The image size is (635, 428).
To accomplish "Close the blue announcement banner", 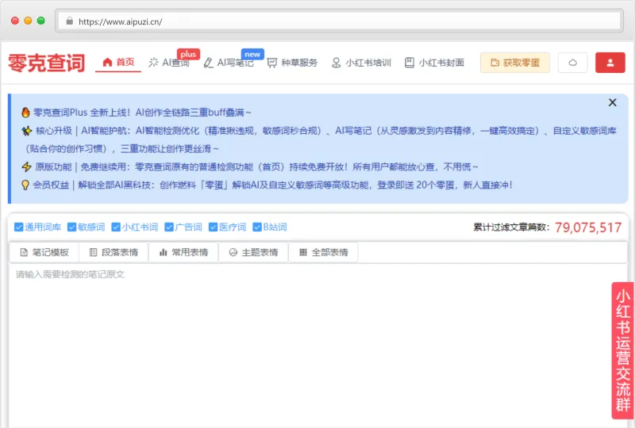I will click(x=612, y=103).
